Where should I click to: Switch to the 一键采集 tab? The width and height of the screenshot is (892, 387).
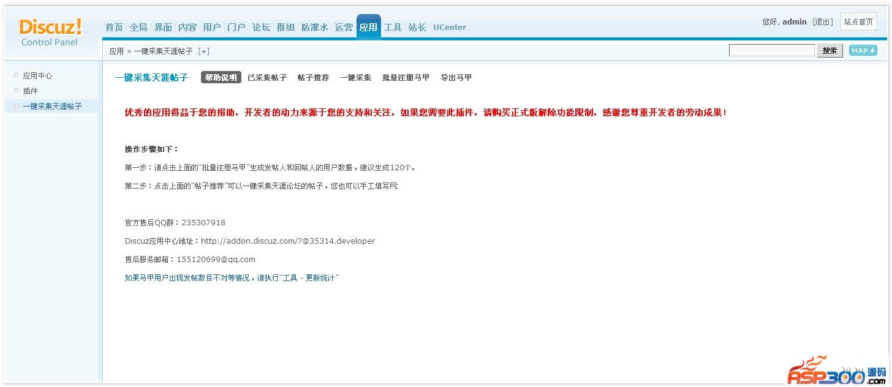pos(355,78)
